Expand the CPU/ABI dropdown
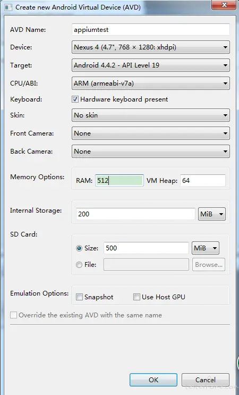The width and height of the screenshot is (239, 395). click(x=151, y=83)
